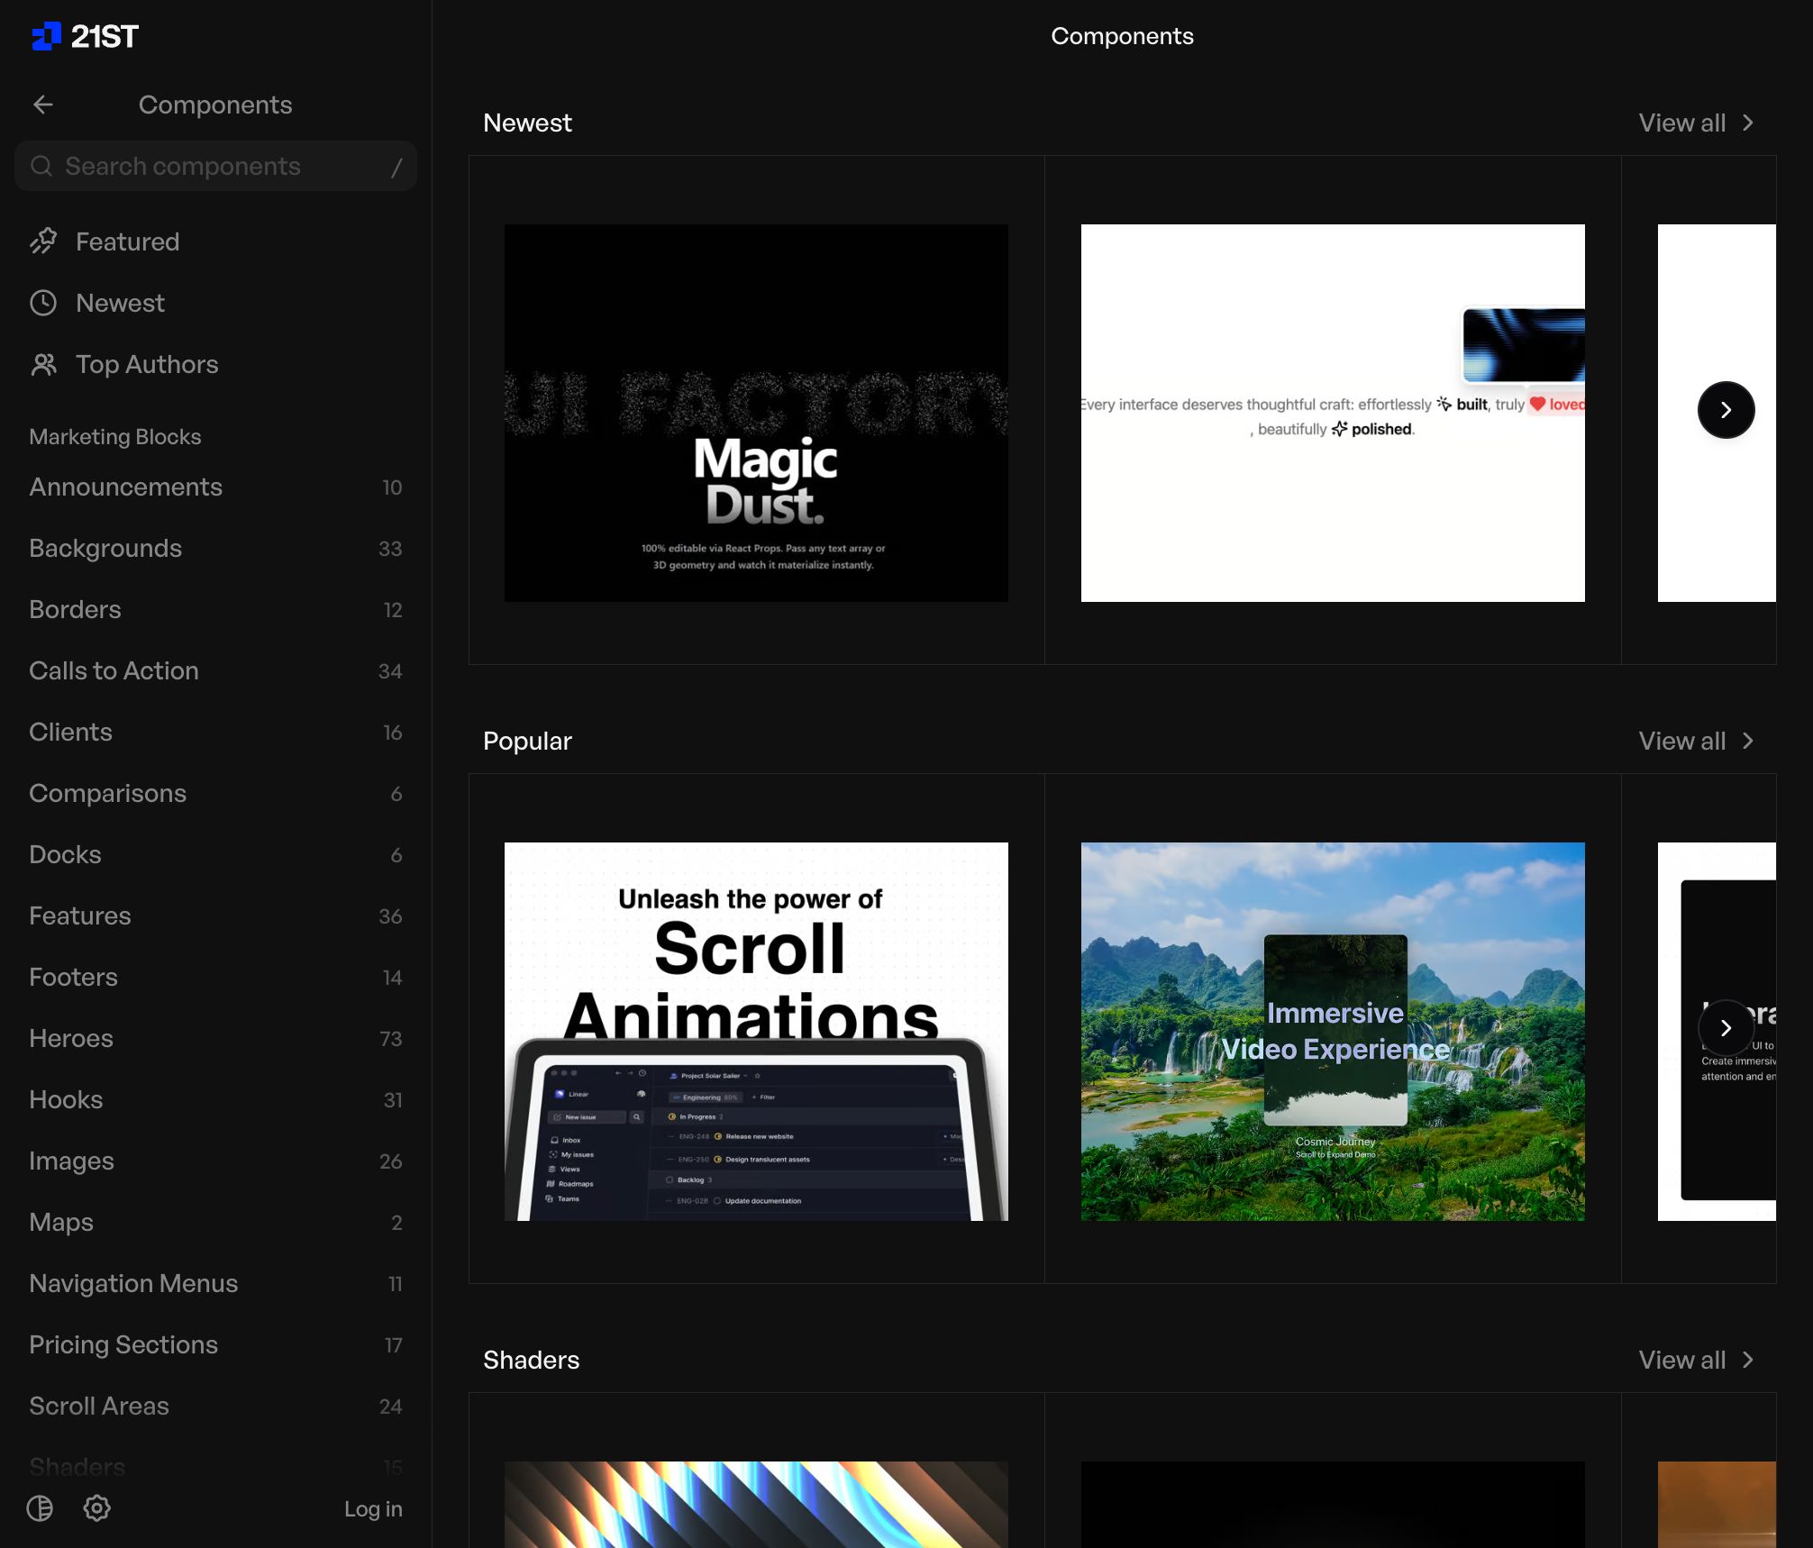Open the Docks category
The image size is (1813, 1548).
[215, 854]
